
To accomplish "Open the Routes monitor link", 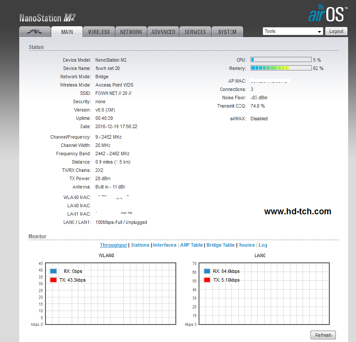I will pos(247,245).
